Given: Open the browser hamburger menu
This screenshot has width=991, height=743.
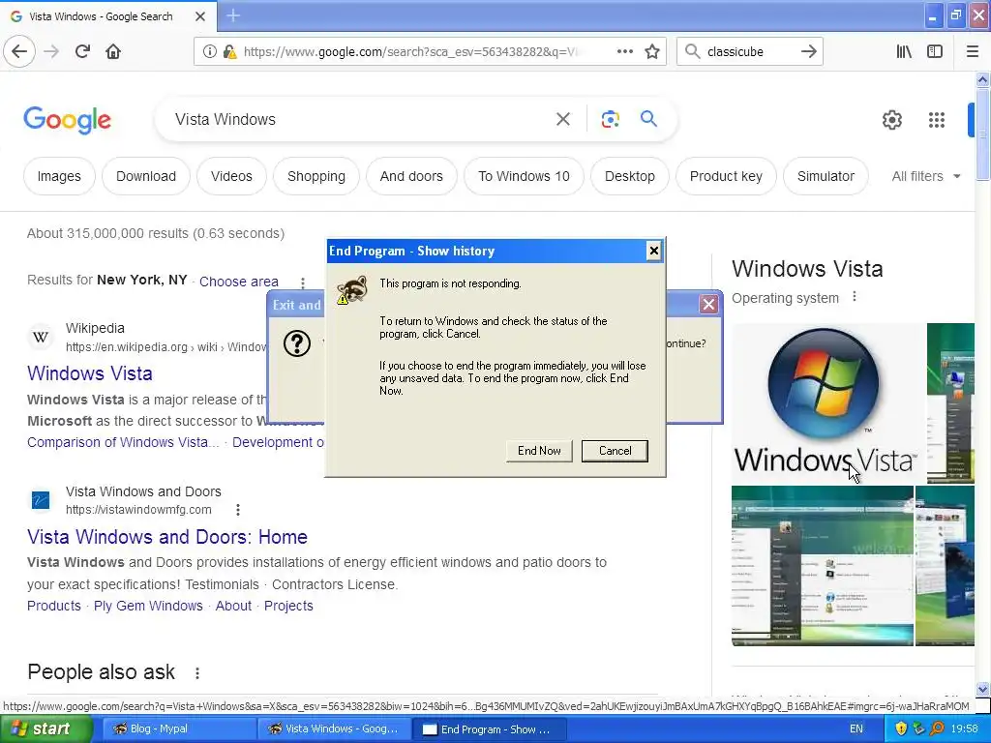Looking at the screenshot, I should tap(973, 51).
